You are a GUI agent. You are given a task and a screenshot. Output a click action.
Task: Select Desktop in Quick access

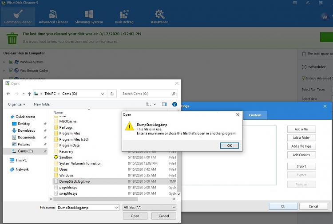(24, 124)
